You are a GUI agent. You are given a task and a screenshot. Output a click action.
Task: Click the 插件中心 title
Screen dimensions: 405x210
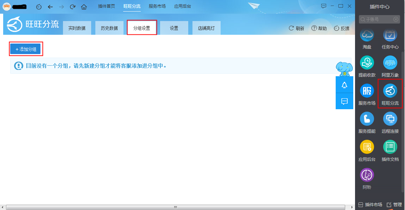[379, 7]
